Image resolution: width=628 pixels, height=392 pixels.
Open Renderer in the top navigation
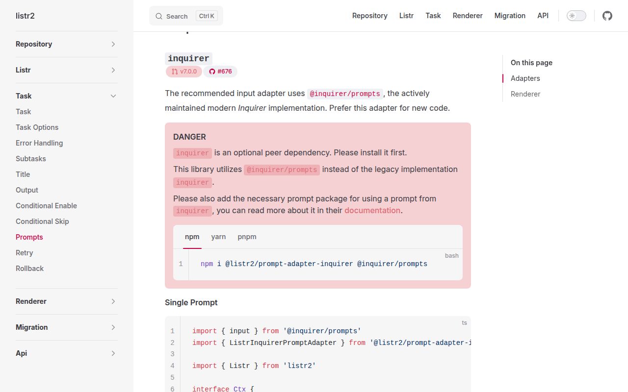click(x=468, y=16)
